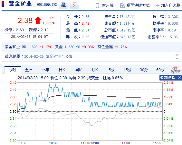This screenshot has height=145, width=182.
Task: Click the chart info line 均价:2.39
Action: click(77, 78)
